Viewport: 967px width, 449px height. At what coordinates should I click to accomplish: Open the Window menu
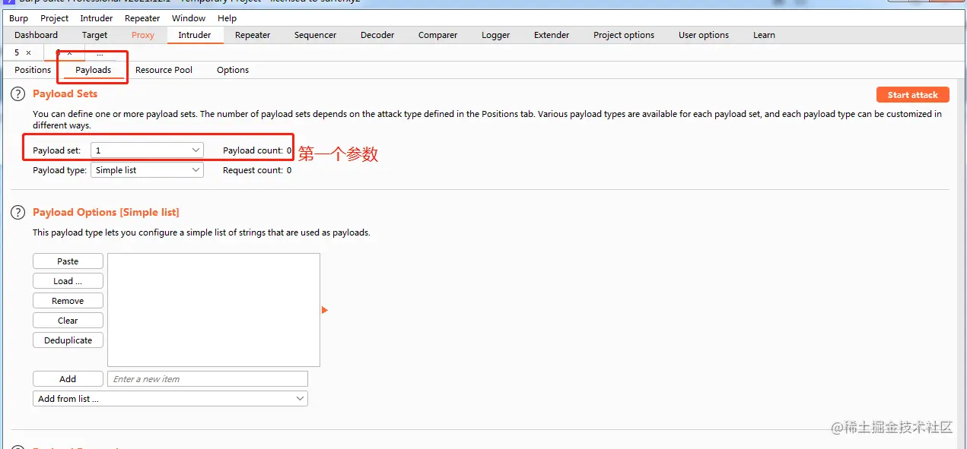[x=189, y=18]
